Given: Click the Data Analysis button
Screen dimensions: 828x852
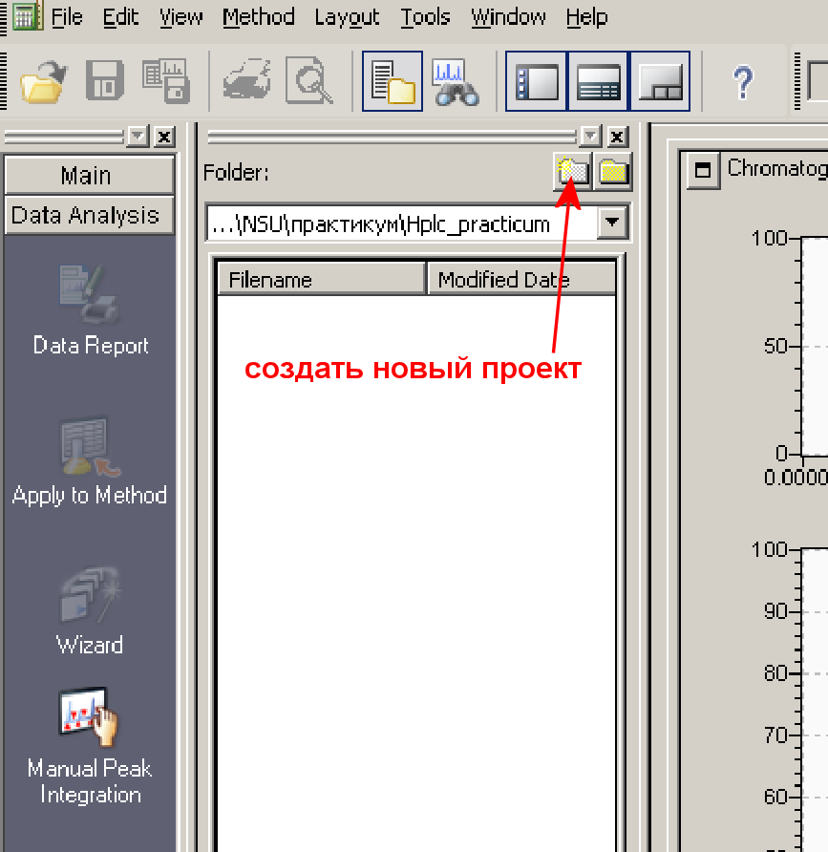Looking at the screenshot, I should point(90,215).
